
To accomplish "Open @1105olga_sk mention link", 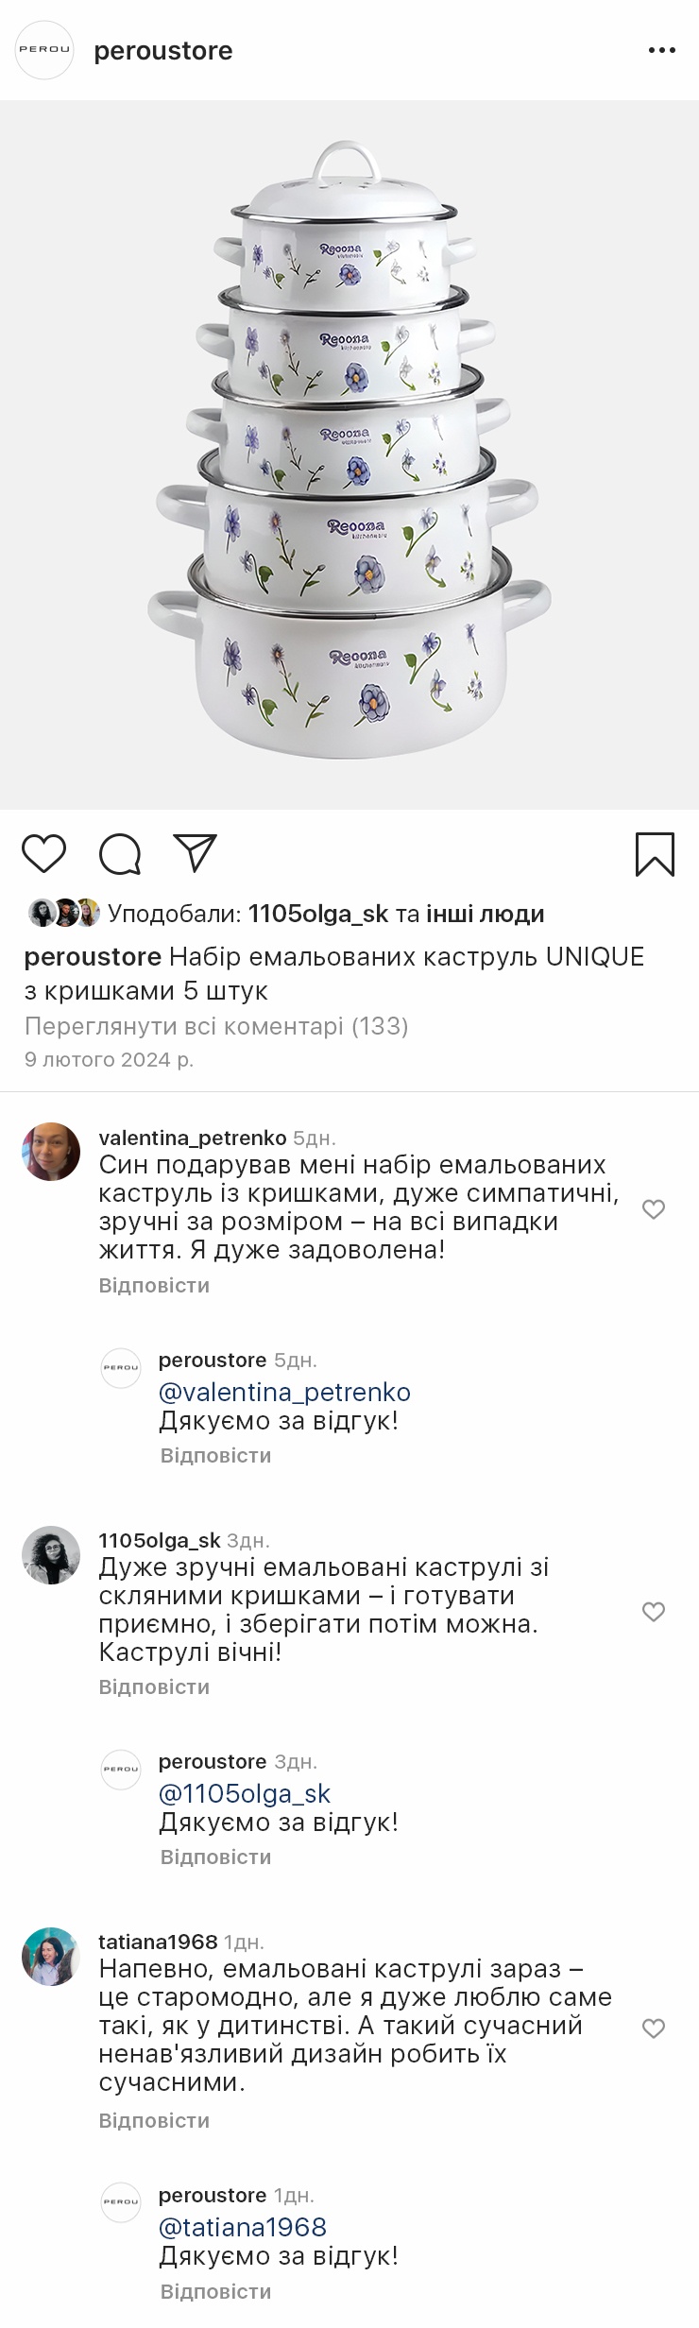I will pyautogui.click(x=245, y=1793).
